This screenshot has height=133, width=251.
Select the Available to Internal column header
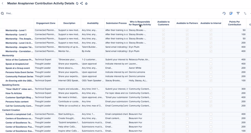[211, 23]
